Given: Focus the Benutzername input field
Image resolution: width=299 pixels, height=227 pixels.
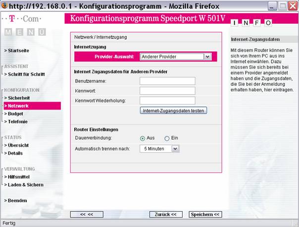Looking at the screenshot, I should tap(167, 81).
